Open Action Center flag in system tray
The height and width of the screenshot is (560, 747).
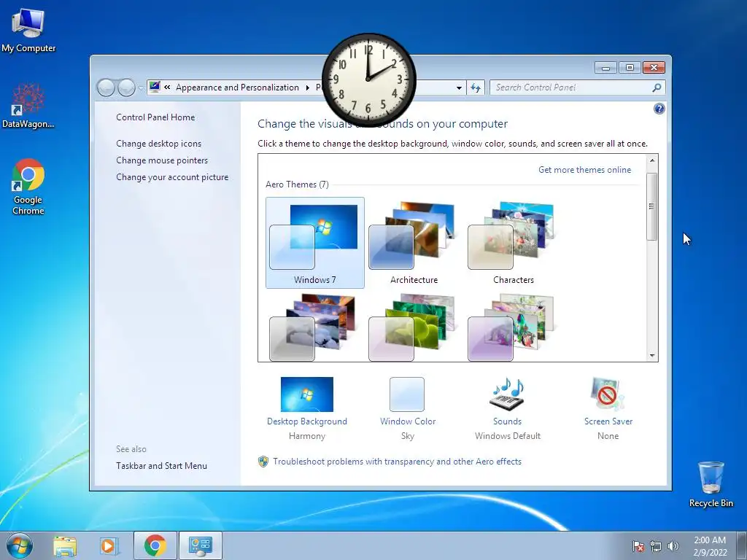[x=638, y=546]
